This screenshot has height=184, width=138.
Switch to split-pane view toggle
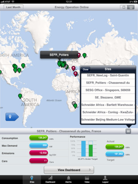(x=131, y=7)
